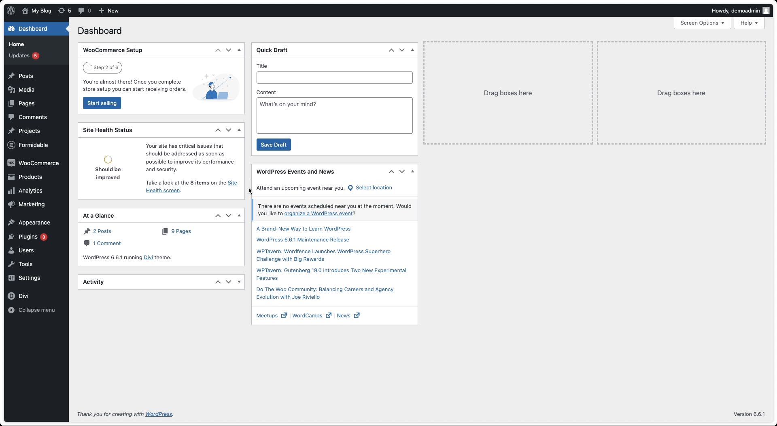Click the Plugins plug icon
The height and width of the screenshot is (426, 777).
click(x=11, y=237)
